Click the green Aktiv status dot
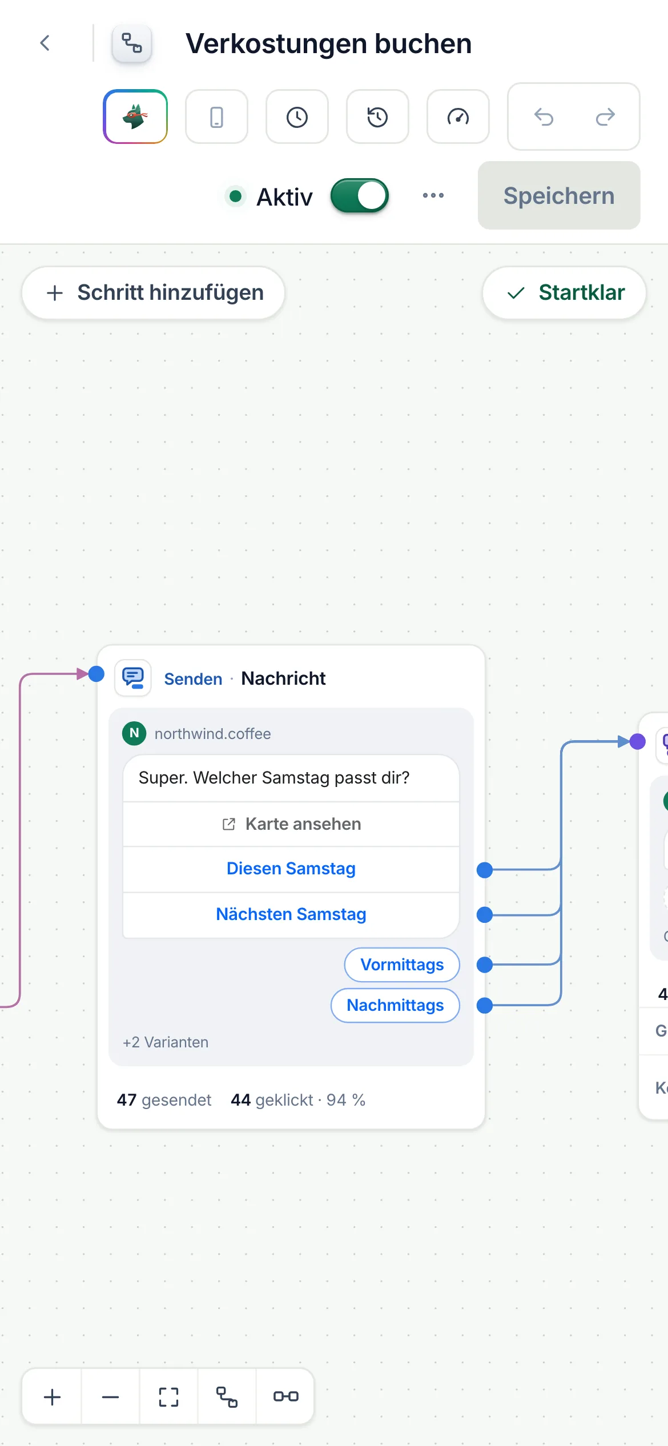The height and width of the screenshot is (1446, 668). click(235, 196)
